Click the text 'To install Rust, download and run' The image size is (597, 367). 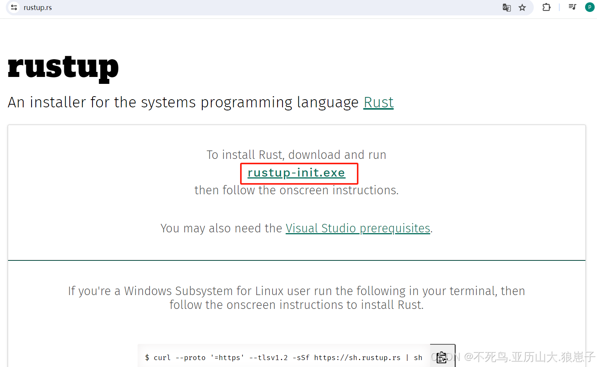click(x=296, y=155)
